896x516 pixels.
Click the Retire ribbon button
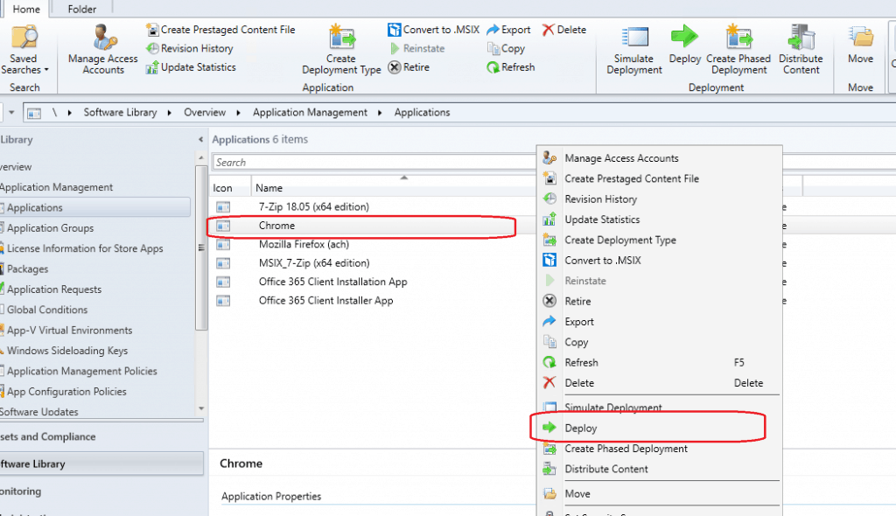[409, 67]
